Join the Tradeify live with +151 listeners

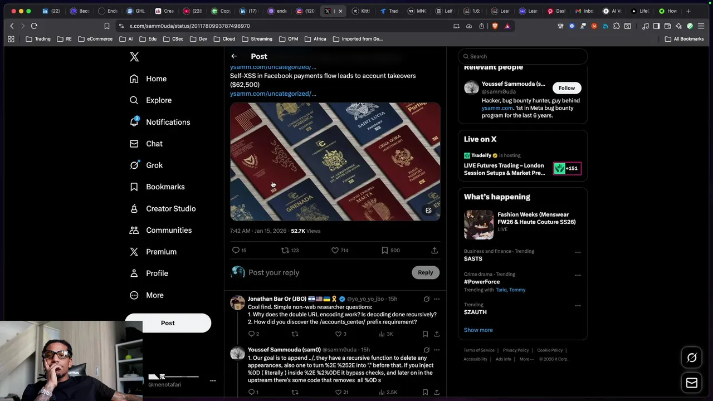click(x=567, y=168)
